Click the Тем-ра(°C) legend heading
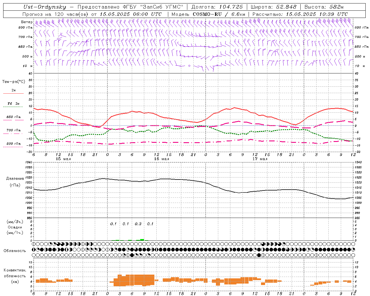 (x=14, y=82)
